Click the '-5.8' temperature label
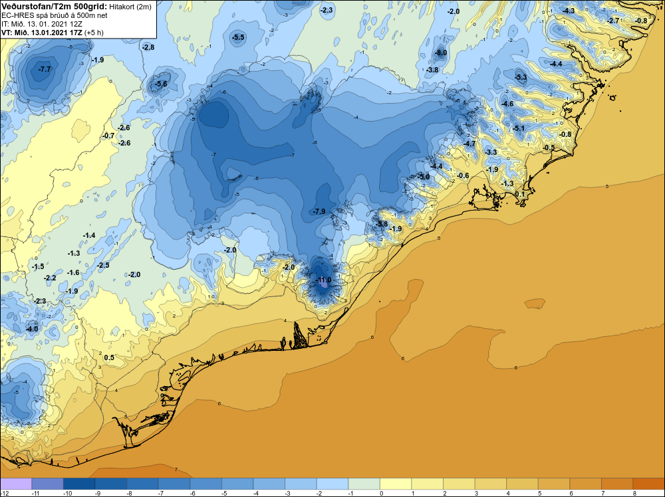665x497 pixels. [382, 224]
